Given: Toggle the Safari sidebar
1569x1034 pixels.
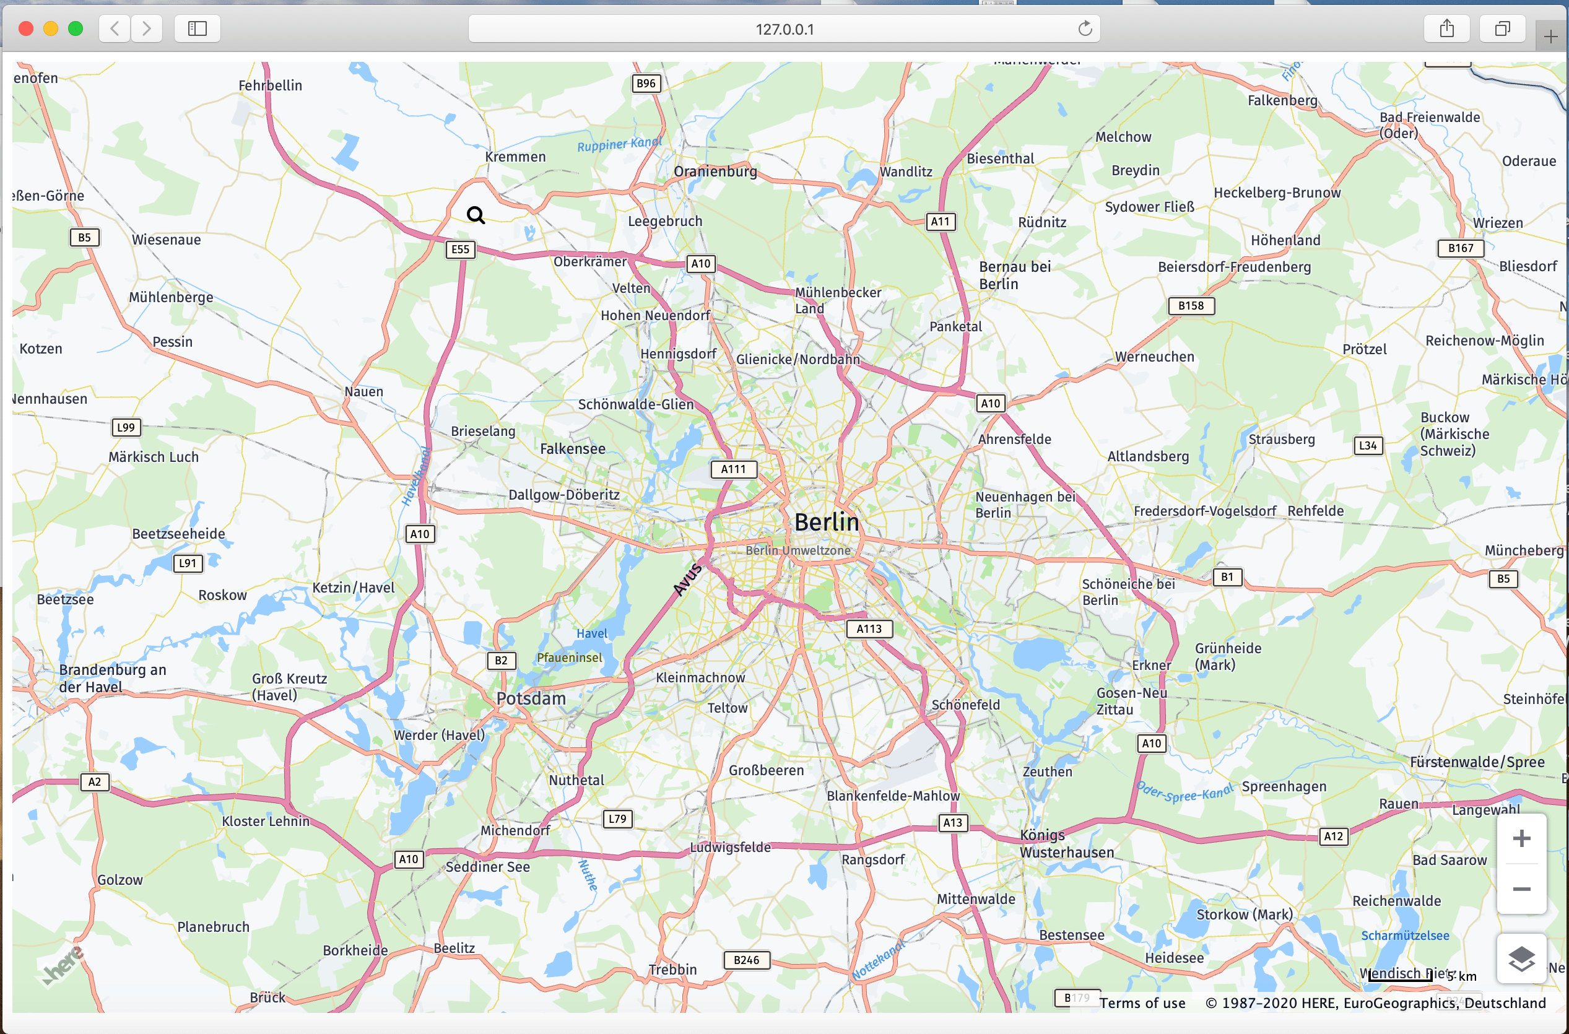Looking at the screenshot, I should [197, 29].
